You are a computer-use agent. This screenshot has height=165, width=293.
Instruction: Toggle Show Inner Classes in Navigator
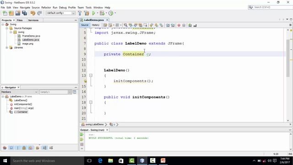(x=31, y=148)
